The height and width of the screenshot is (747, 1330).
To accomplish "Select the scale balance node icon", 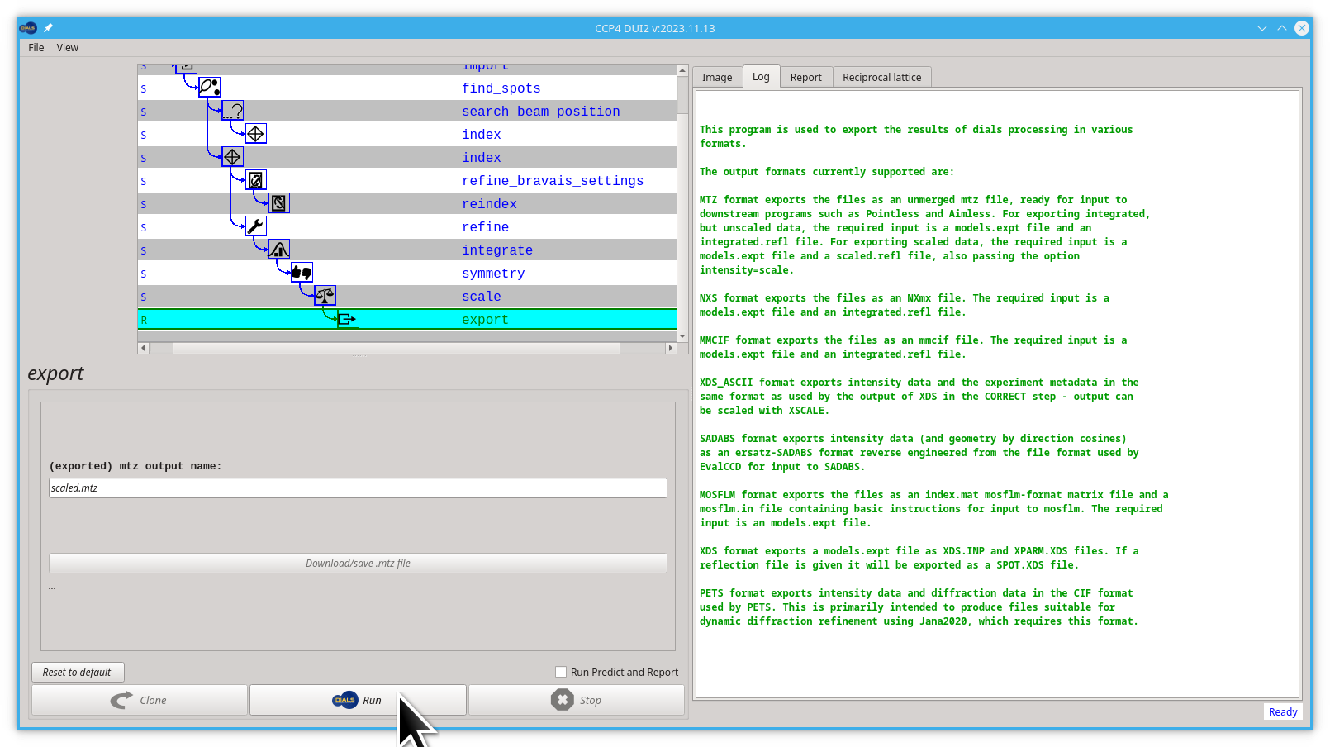I will click(x=325, y=295).
